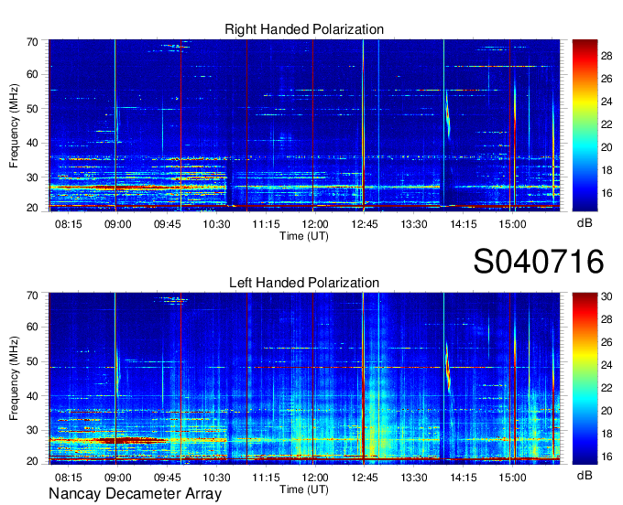Click '30' frequency tick of Right Handed plot

click(32, 177)
